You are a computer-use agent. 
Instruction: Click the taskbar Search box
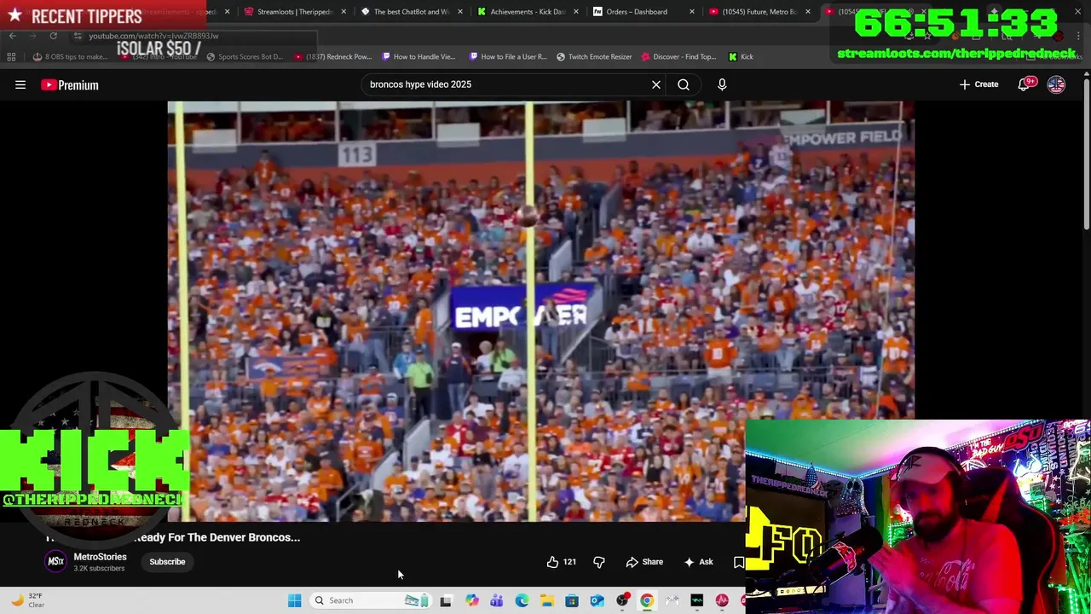(371, 600)
